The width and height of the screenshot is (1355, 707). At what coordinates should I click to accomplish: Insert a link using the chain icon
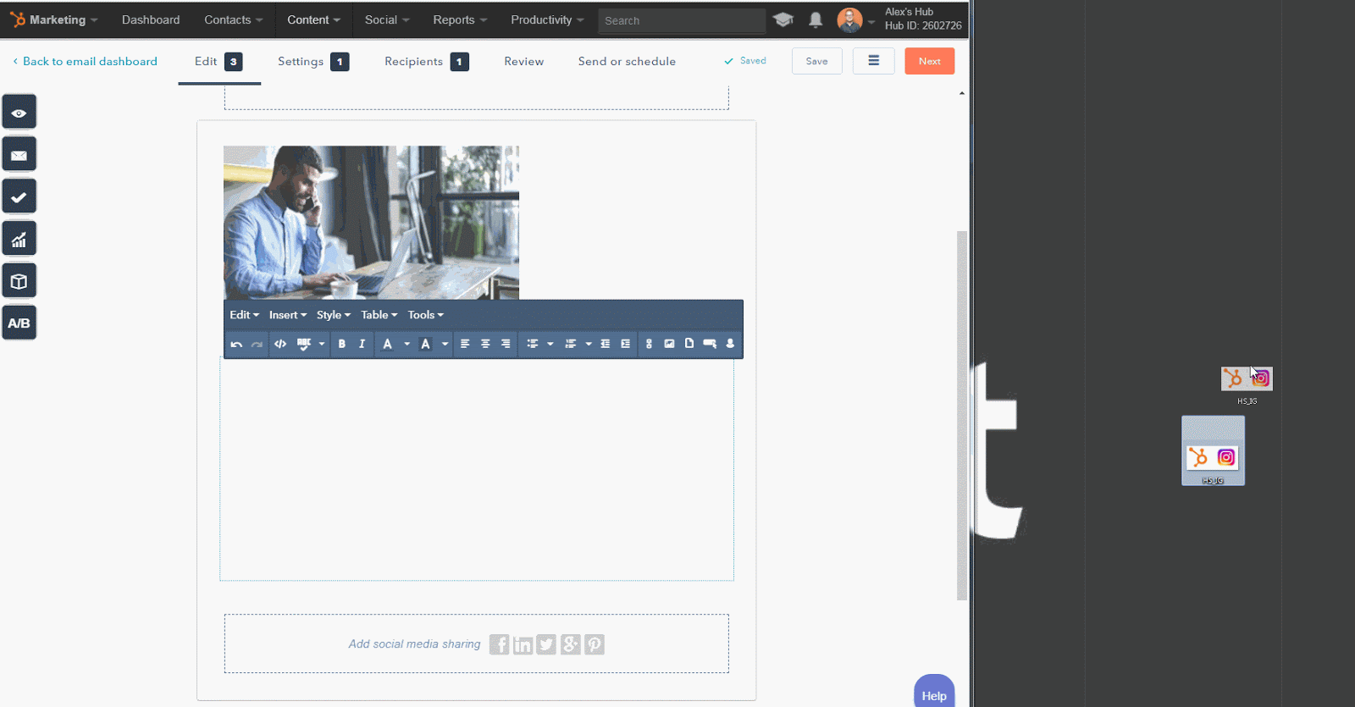pyautogui.click(x=649, y=344)
